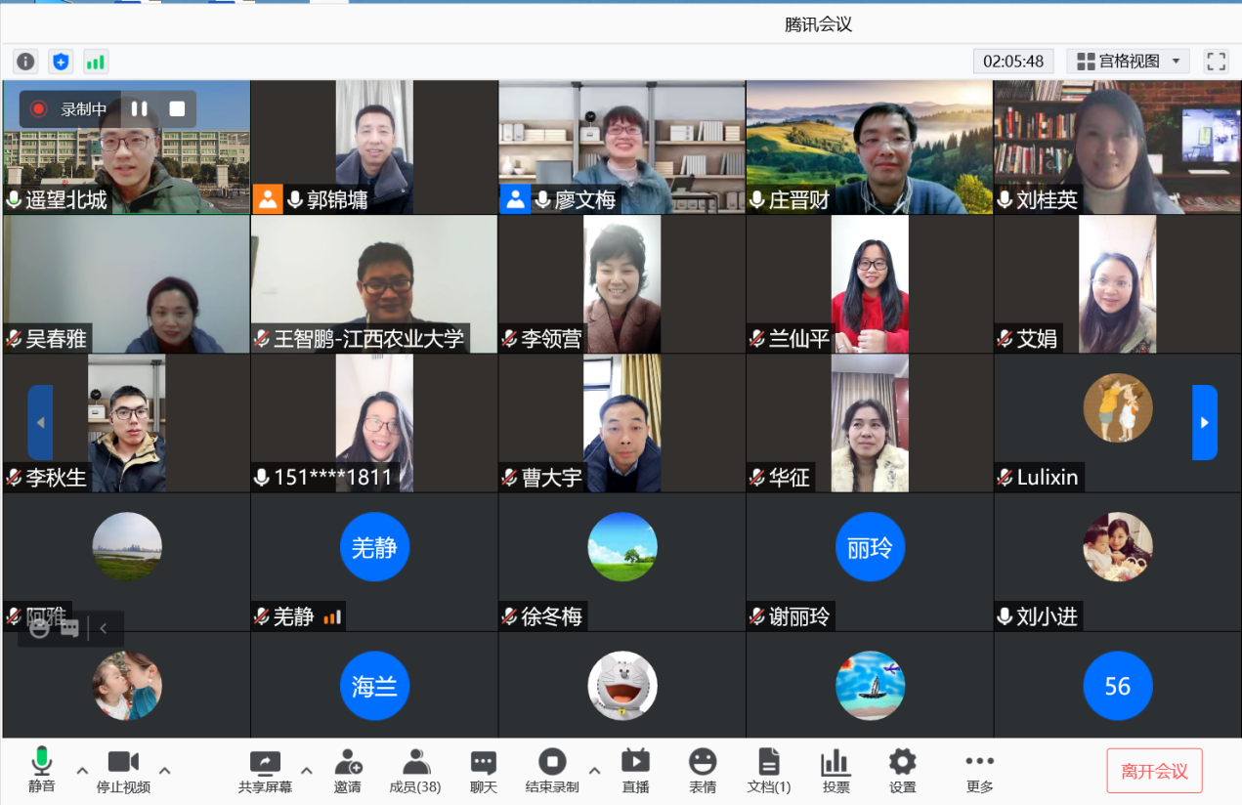Open the 成员(38) members list
The image size is (1242, 805).
[415, 771]
